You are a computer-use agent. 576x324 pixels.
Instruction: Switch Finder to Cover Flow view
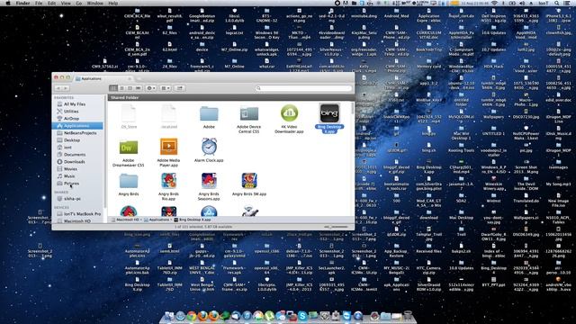pyautogui.click(x=138, y=88)
